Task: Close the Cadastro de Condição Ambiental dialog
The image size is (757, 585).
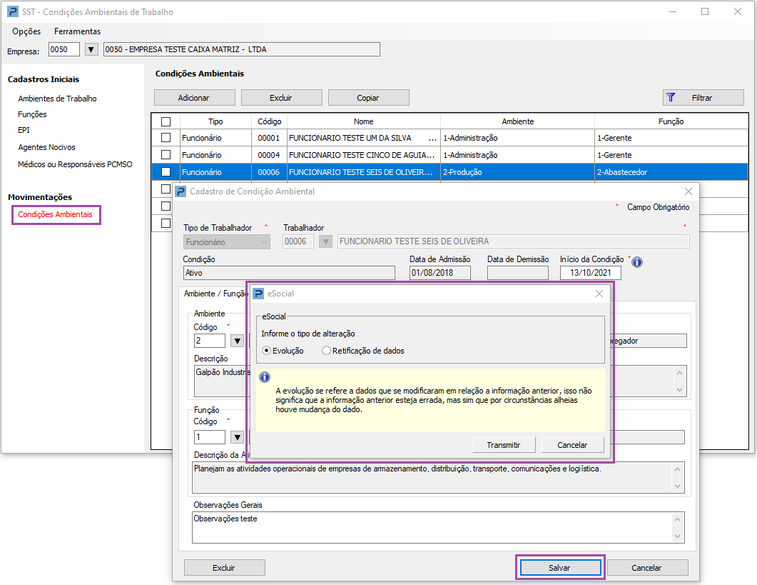Action: tap(688, 191)
